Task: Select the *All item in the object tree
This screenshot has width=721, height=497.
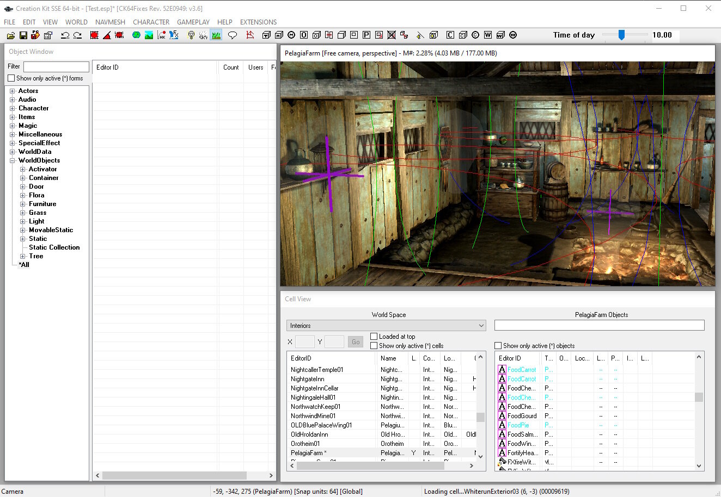Action: point(24,265)
